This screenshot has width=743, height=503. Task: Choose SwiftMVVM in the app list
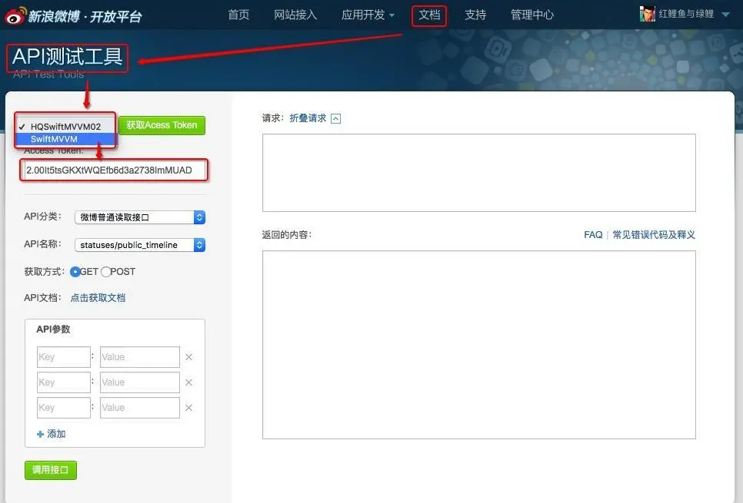point(65,139)
